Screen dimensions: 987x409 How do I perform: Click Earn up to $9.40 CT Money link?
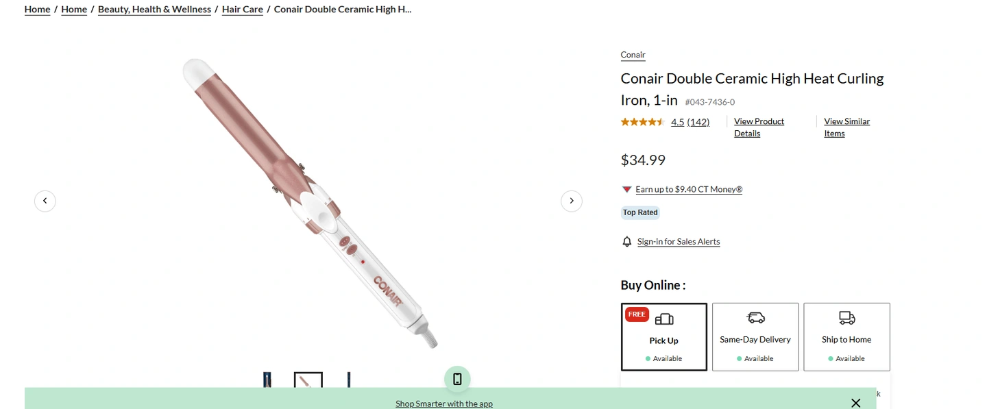[x=689, y=189]
